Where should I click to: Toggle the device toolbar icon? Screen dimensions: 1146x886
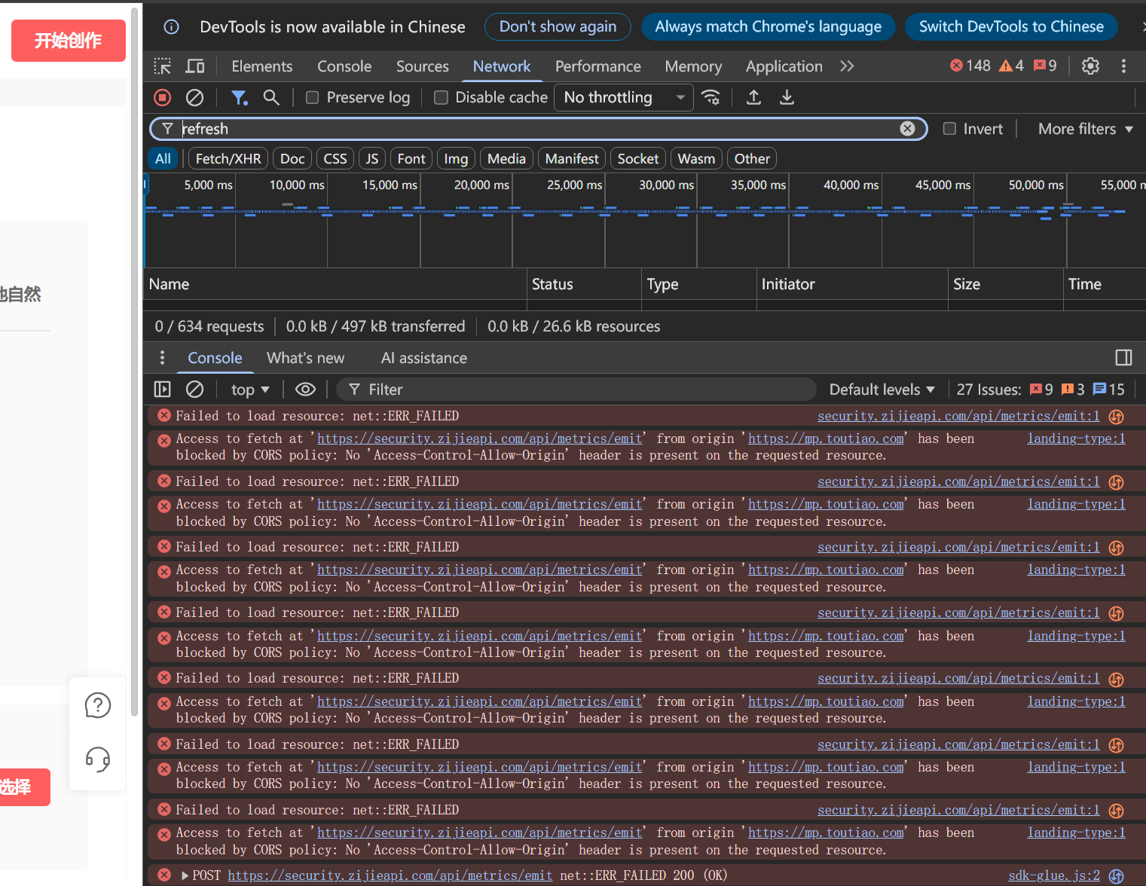(x=195, y=66)
